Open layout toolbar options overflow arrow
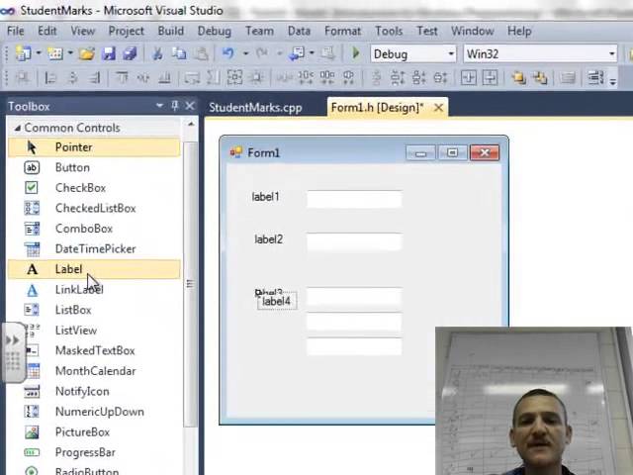The height and width of the screenshot is (475, 633). tap(613, 81)
